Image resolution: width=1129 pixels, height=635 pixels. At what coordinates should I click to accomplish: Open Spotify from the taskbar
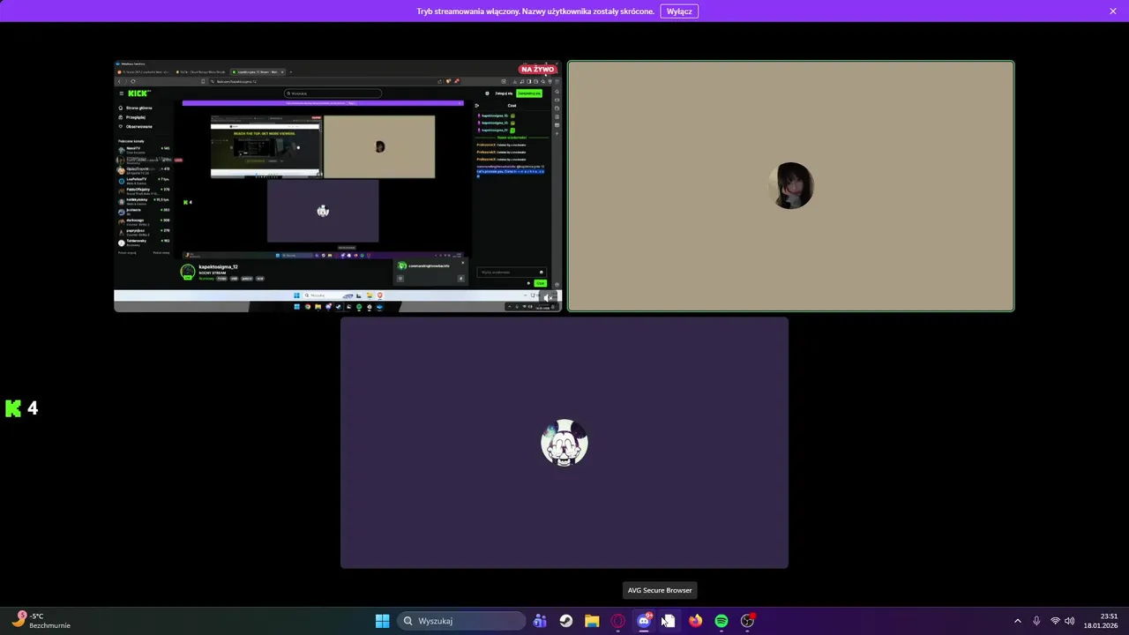point(722,621)
